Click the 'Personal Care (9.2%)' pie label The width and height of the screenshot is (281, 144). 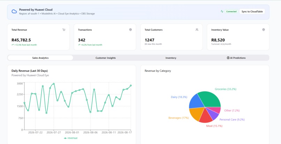(232, 120)
